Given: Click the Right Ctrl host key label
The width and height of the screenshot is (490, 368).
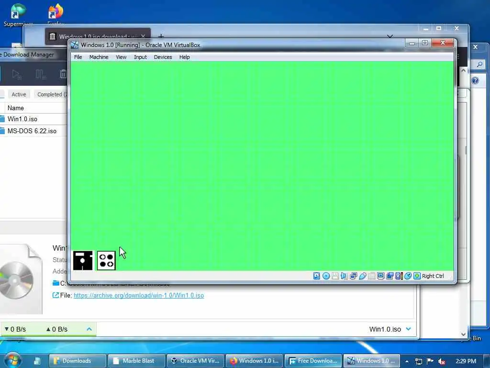Looking at the screenshot, I should coord(433,276).
